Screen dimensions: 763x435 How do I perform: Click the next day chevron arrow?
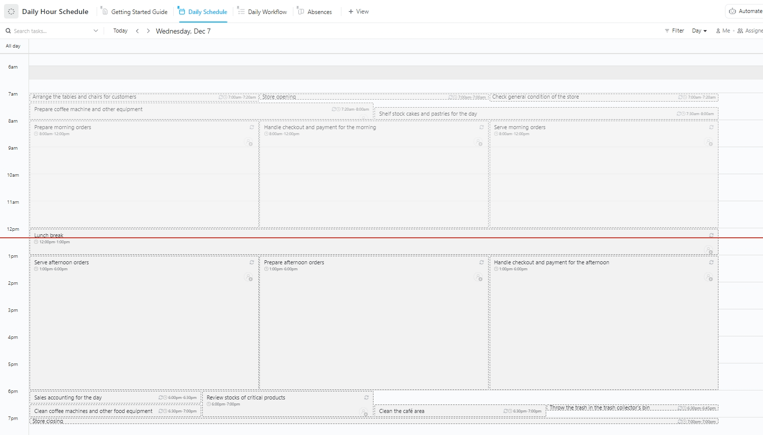point(148,31)
